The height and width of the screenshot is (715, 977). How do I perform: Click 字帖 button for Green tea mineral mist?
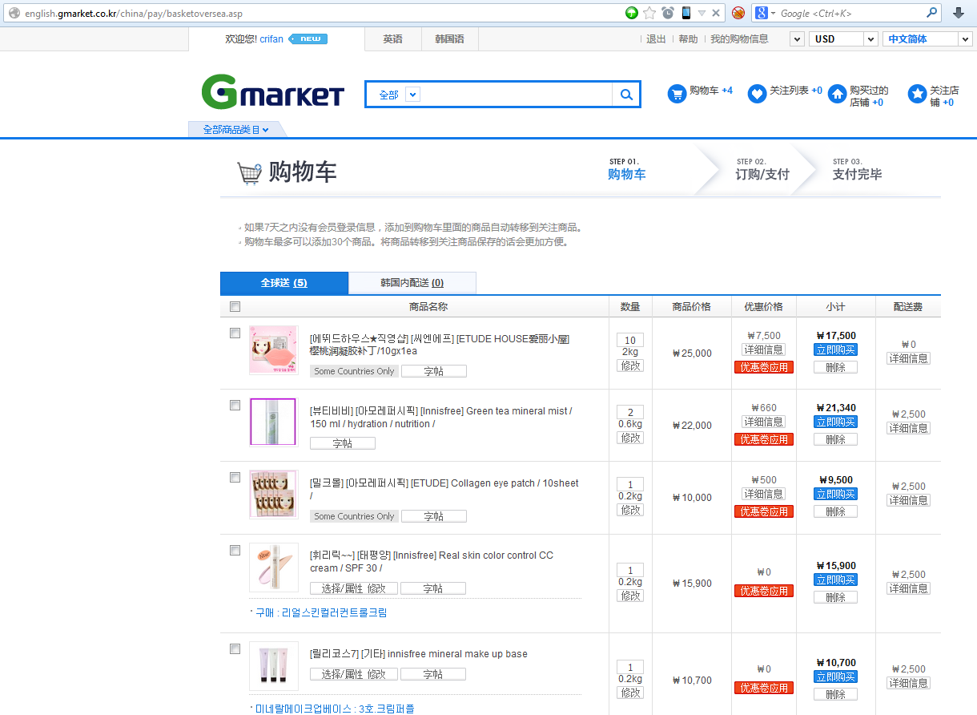[x=342, y=443]
